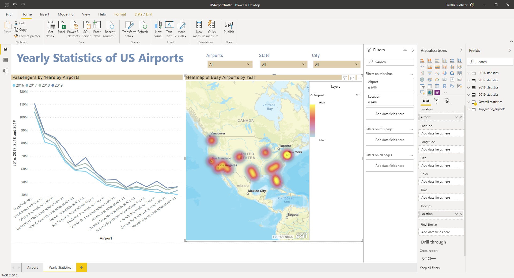Open the View ribbon tab
The image size is (514, 278).
pyautogui.click(x=86, y=14)
